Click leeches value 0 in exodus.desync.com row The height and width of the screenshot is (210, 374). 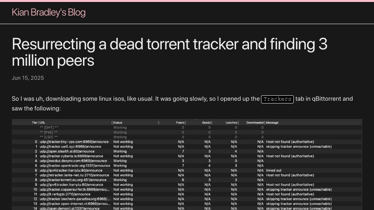pos(236,161)
